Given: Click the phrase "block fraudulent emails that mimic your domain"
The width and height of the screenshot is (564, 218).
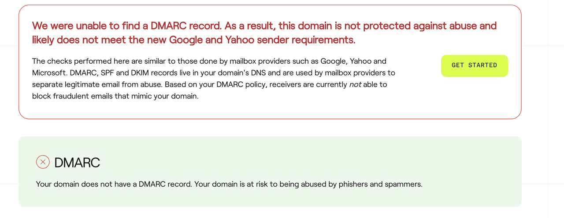Looking at the screenshot, I should tap(115, 95).
